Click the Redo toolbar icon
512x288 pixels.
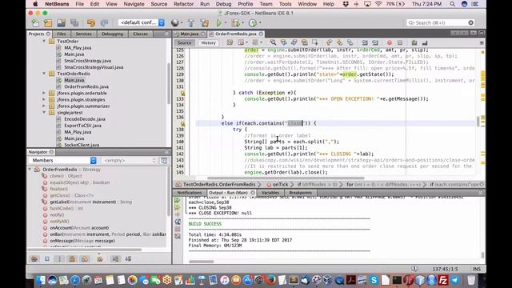(104, 23)
